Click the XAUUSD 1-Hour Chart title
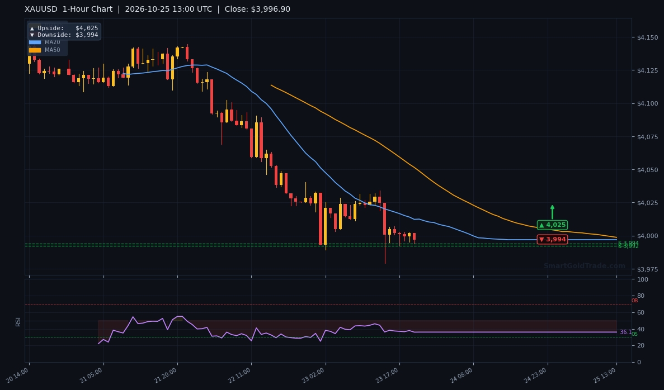 coord(69,9)
